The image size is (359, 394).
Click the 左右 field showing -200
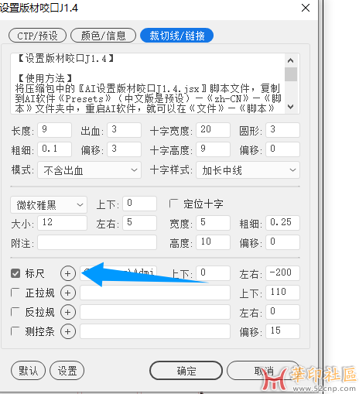coord(283,273)
